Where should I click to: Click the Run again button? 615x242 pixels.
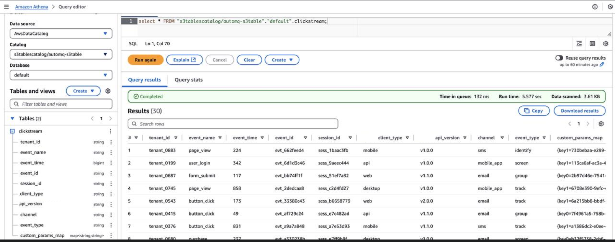click(x=145, y=60)
